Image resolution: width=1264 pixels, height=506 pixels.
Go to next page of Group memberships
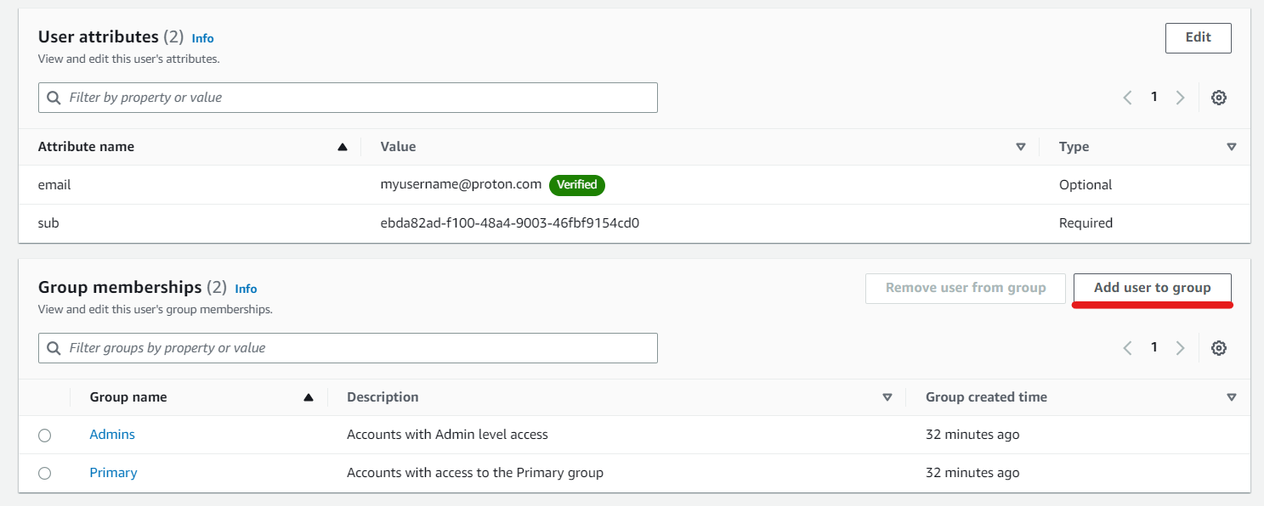point(1180,348)
